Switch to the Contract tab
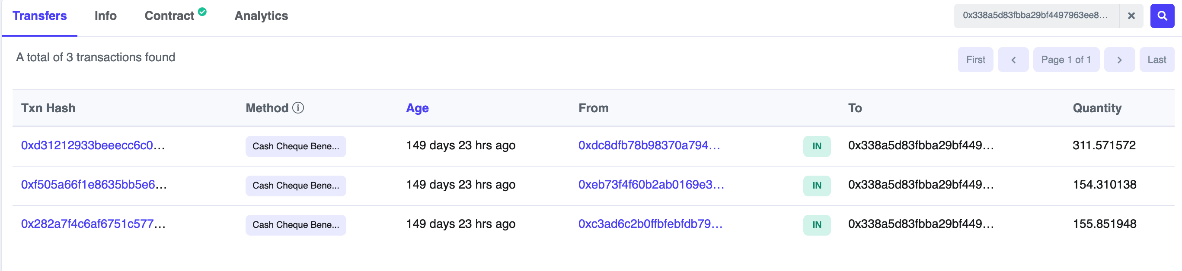The width and height of the screenshot is (1182, 271). pyautogui.click(x=169, y=16)
